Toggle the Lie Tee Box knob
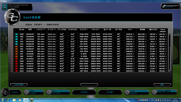181x102 pixels. tap(49, 92)
